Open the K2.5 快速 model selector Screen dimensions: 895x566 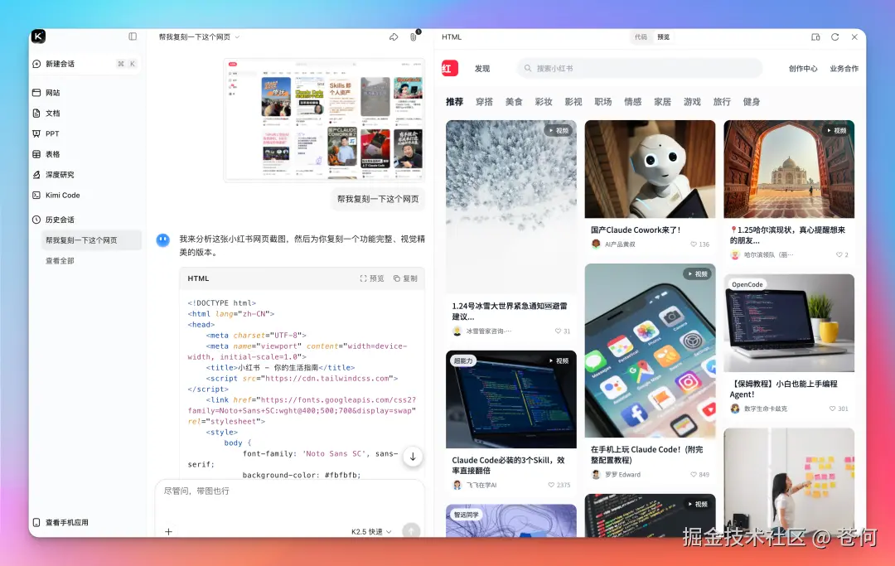pyautogui.click(x=368, y=533)
